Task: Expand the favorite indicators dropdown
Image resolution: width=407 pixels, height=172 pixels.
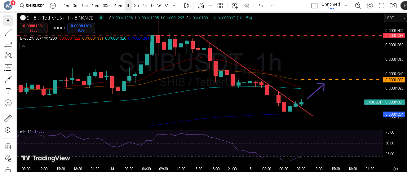Action: click(211, 6)
